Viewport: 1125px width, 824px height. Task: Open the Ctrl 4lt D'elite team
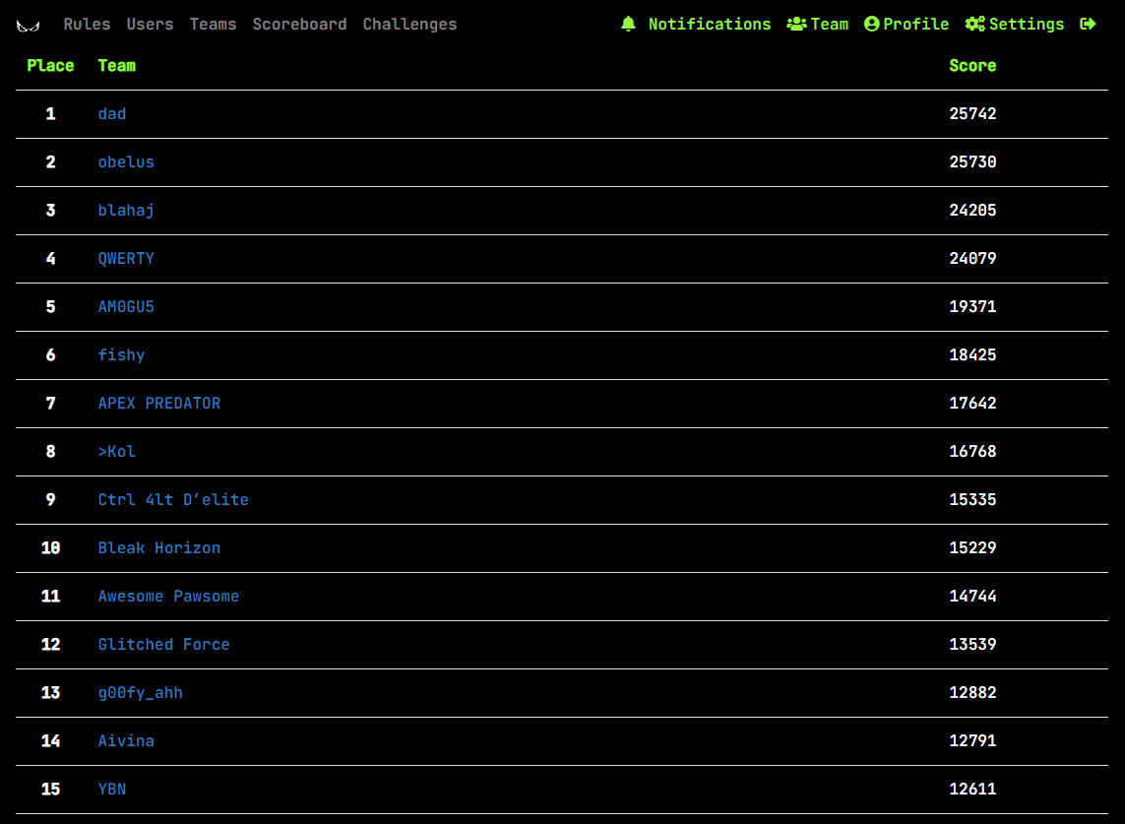173,500
